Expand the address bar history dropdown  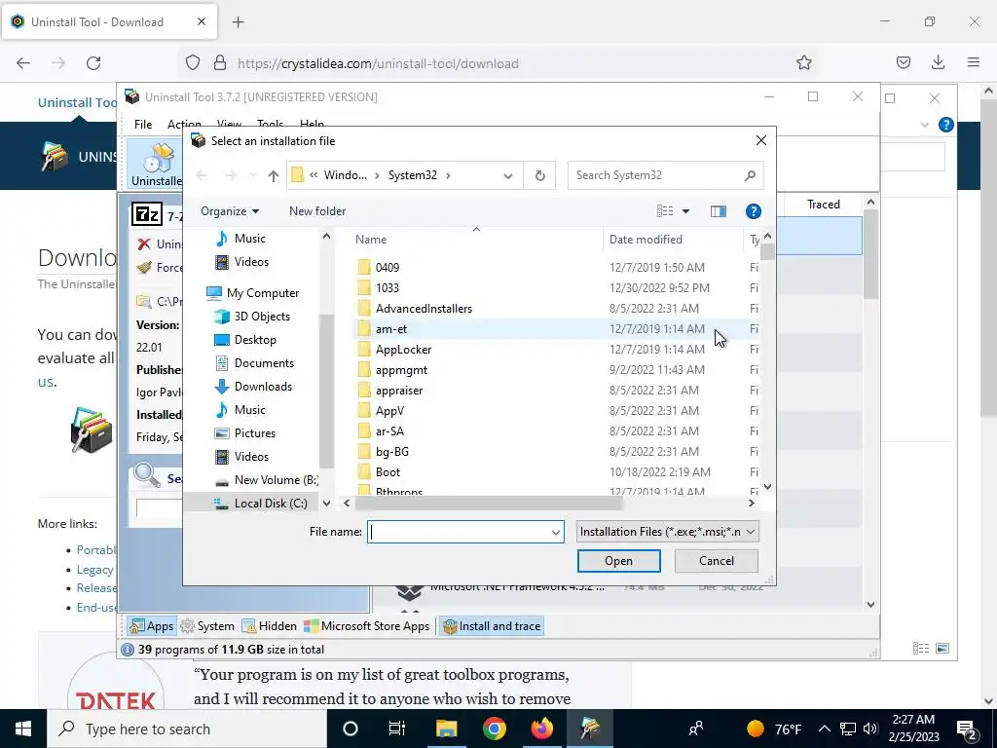508,176
